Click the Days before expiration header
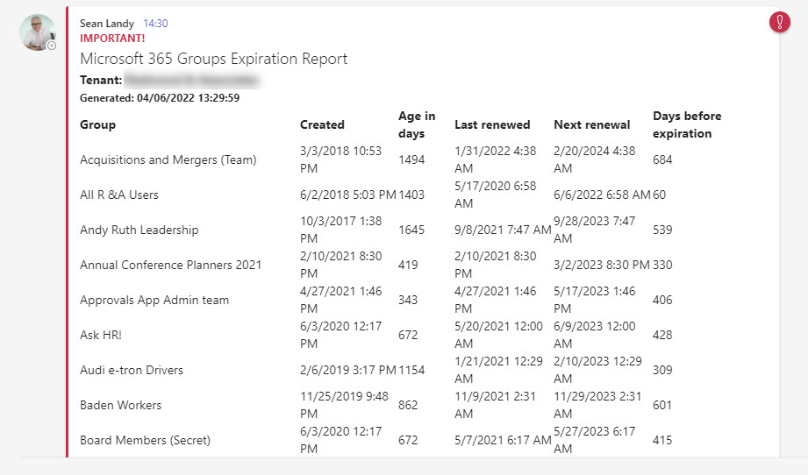The height and width of the screenshot is (475, 808). coord(687,124)
